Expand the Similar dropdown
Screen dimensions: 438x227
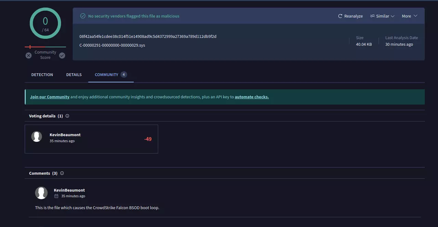click(382, 16)
